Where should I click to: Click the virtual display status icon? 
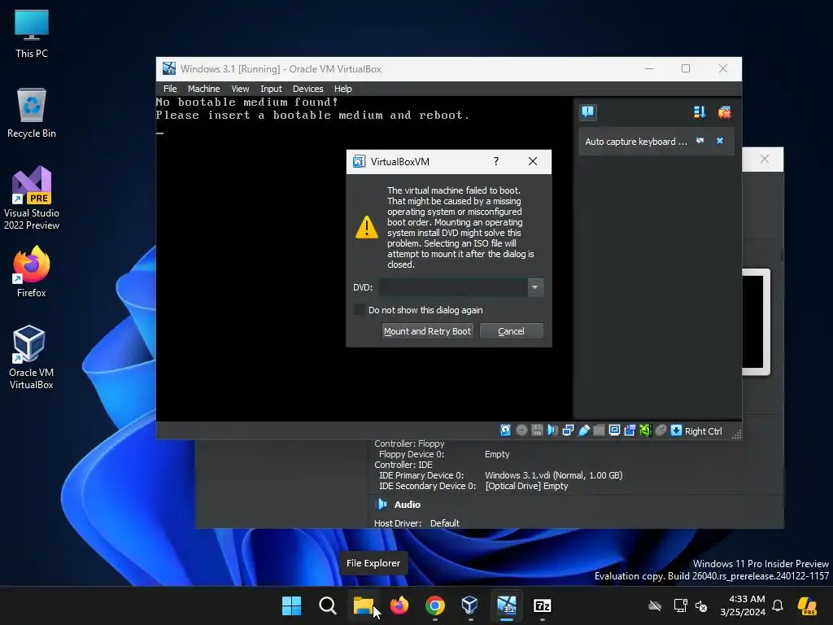tap(614, 431)
